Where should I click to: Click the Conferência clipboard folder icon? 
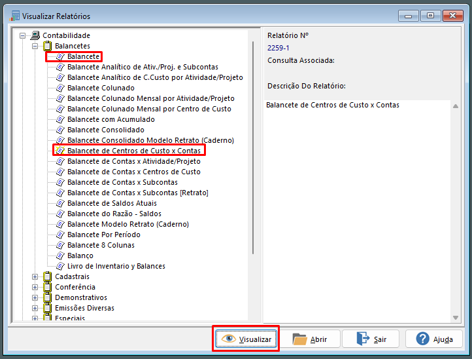47,287
